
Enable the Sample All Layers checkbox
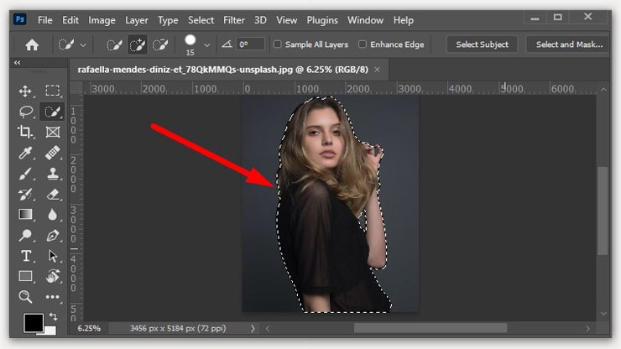pos(280,44)
